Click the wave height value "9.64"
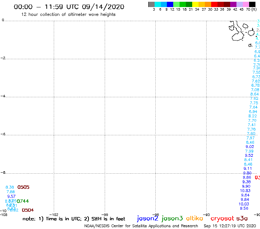This screenshot has width=260, height=229. point(245,195)
